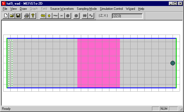Click the standalone gray octagon toolbar icon
This screenshot has height=112, width=184.
(x=76, y=16)
